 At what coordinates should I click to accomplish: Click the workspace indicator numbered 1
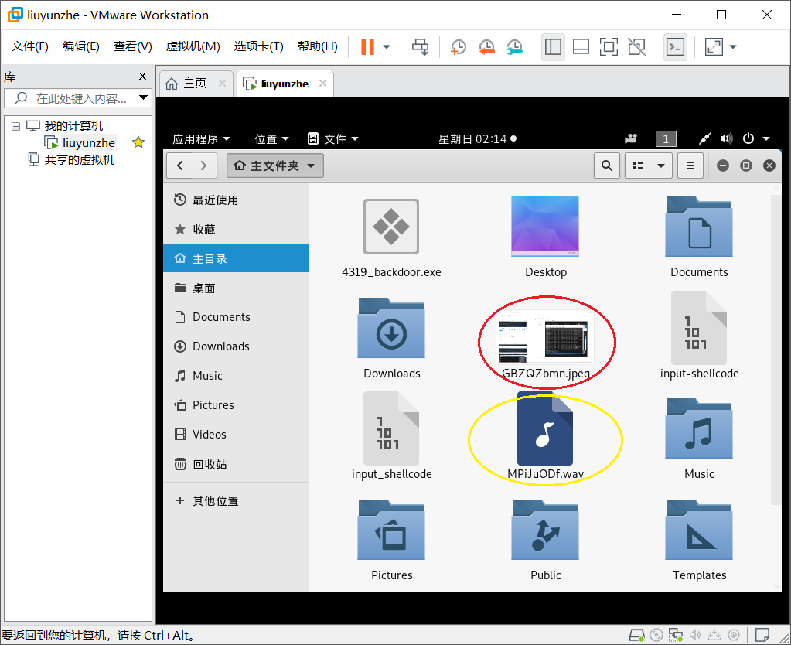pos(666,138)
